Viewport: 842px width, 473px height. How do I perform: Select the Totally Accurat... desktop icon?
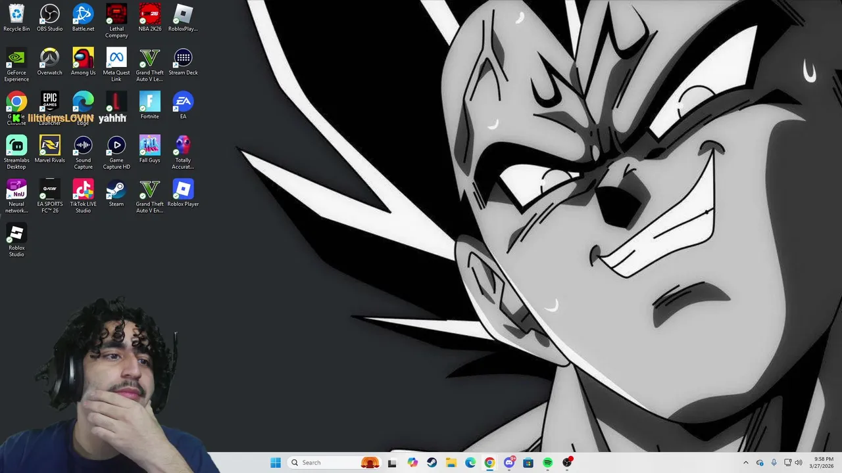183,152
